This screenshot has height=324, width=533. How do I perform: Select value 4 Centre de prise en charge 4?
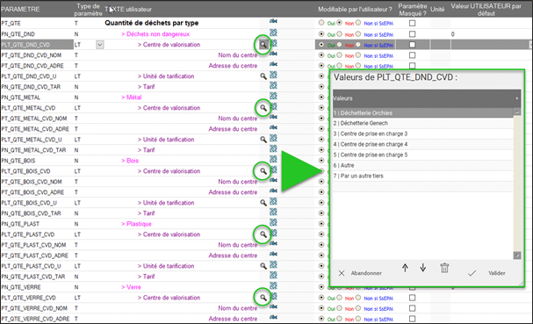point(423,144)
